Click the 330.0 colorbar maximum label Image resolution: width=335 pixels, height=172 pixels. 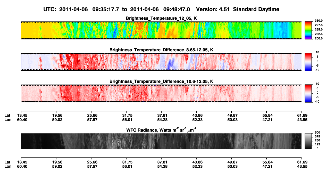(x=319, y=21)
